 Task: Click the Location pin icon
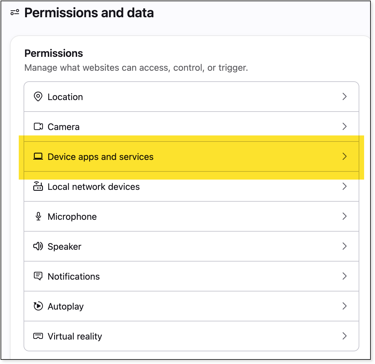pyautogui.click(x=38, y=97)
